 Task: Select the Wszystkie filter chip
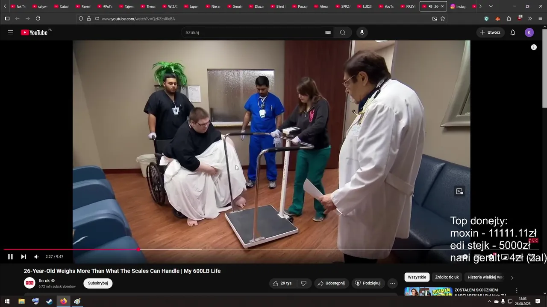[417, 277]
